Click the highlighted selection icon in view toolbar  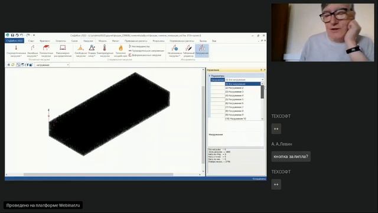(18, 64)
